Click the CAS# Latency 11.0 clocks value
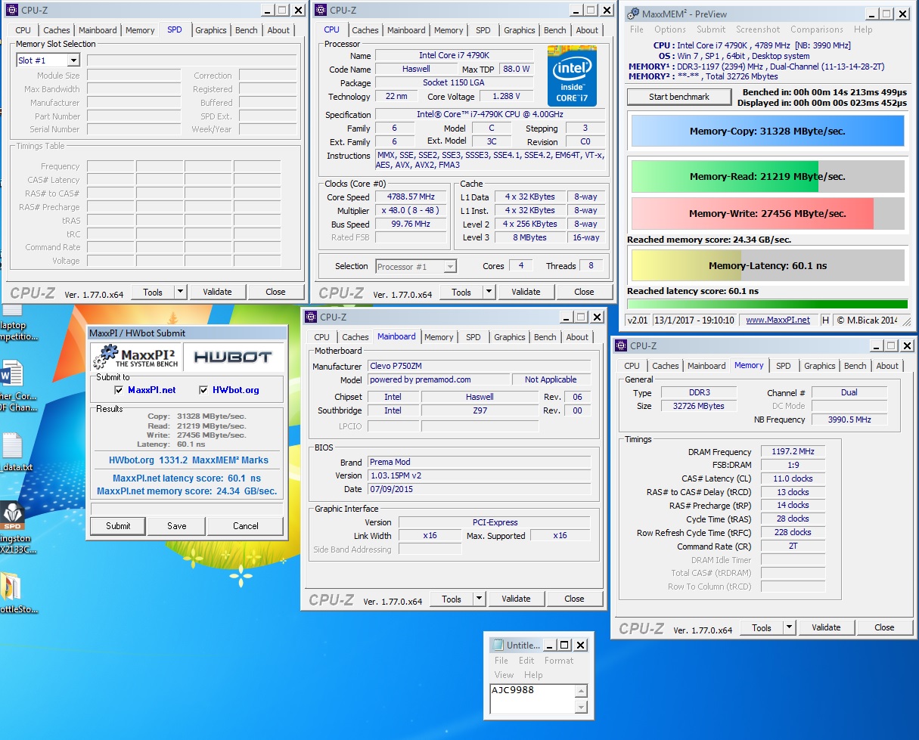 pyautogui.click(x=792, y=478)
